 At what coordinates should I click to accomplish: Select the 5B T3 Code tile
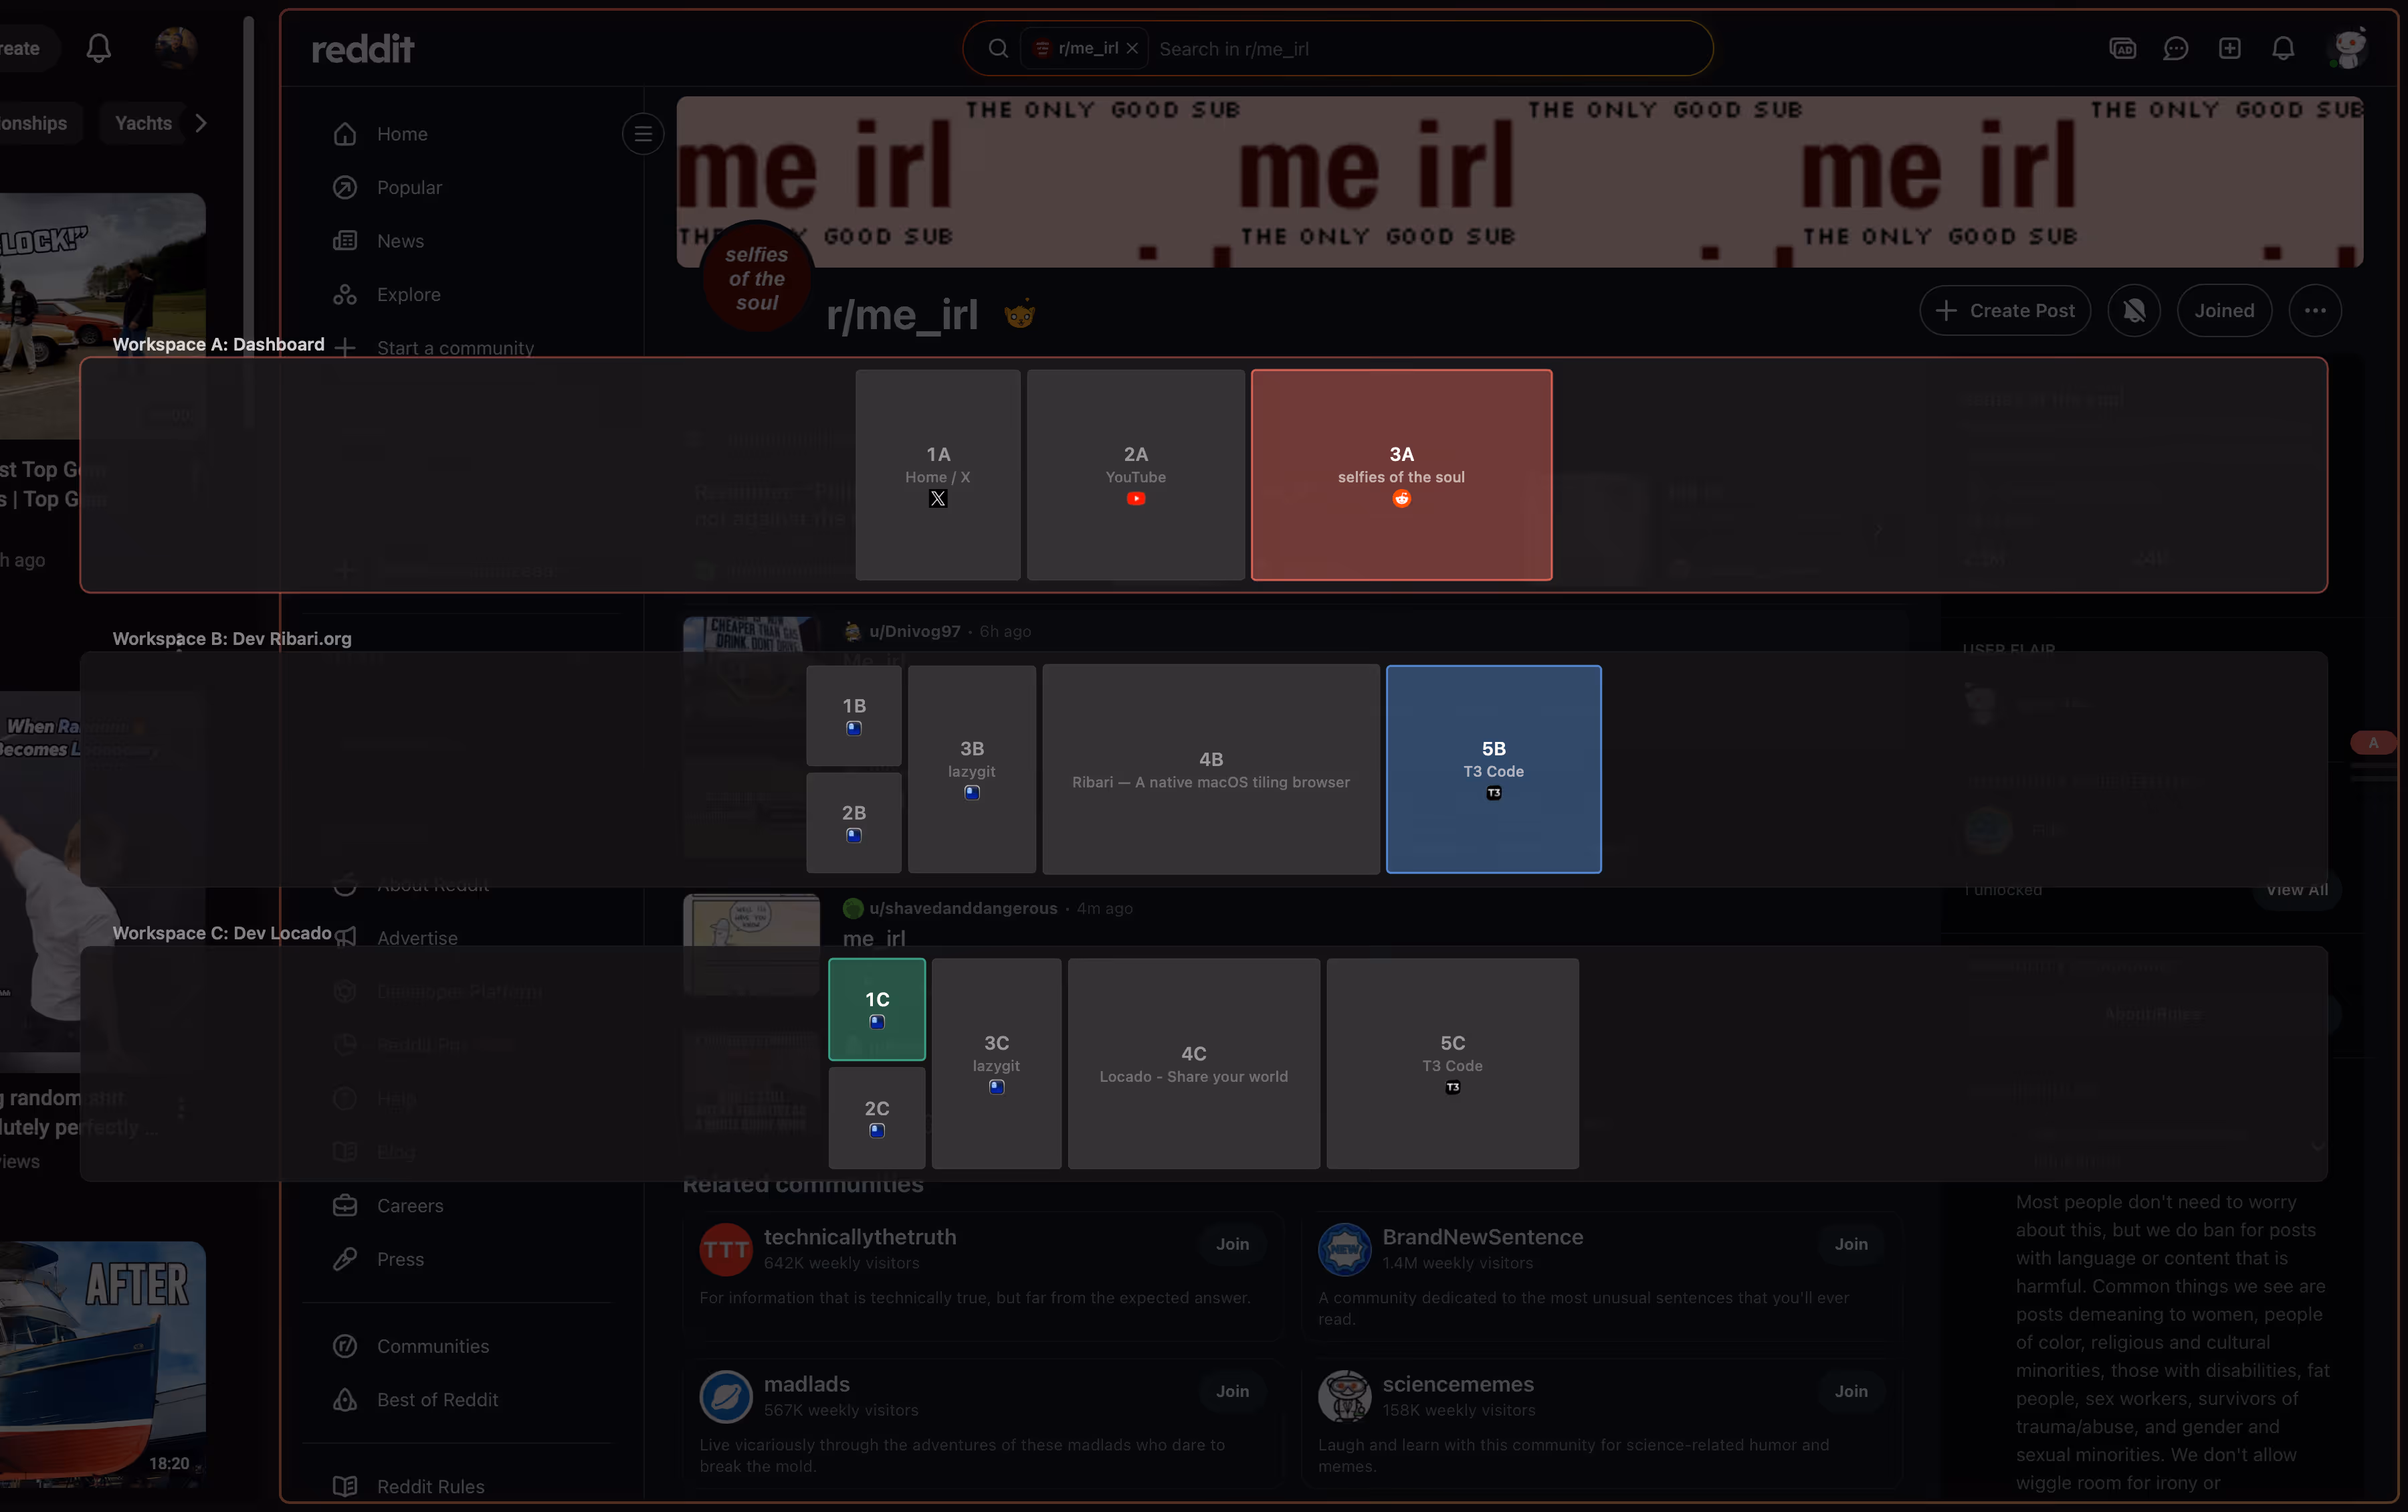1492,769
